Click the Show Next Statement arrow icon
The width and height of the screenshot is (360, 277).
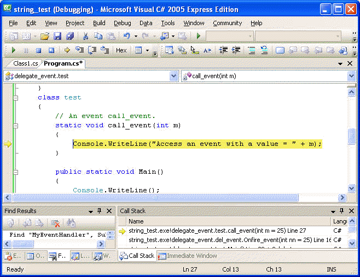[x=67, y=50]
